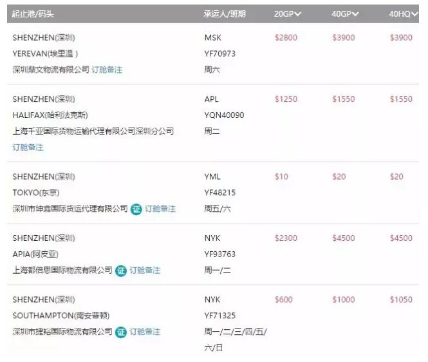Open 订舱备注 link for TOKYO route
Image resolution: width=428 pixels, height=362 pixels.
point(160,209)
